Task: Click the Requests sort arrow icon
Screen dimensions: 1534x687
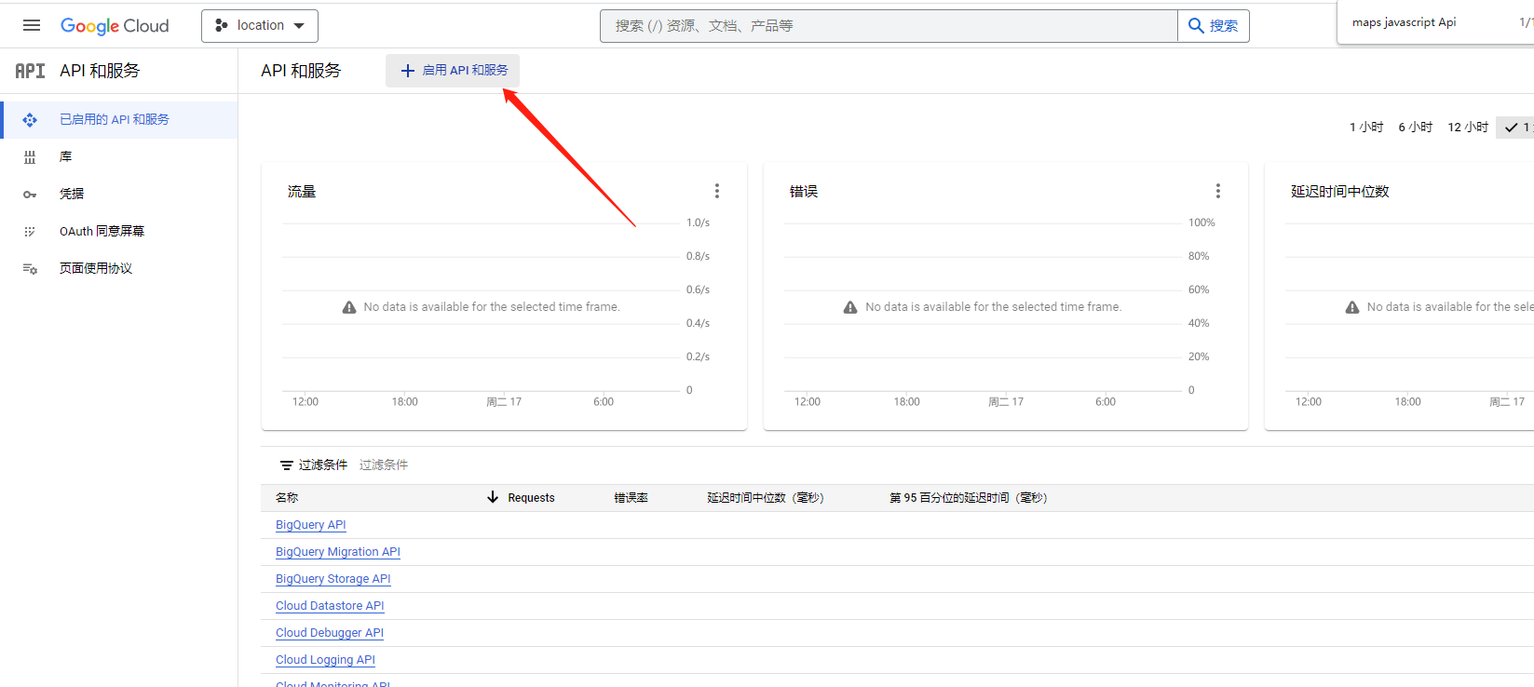Action: click(493, 497)
